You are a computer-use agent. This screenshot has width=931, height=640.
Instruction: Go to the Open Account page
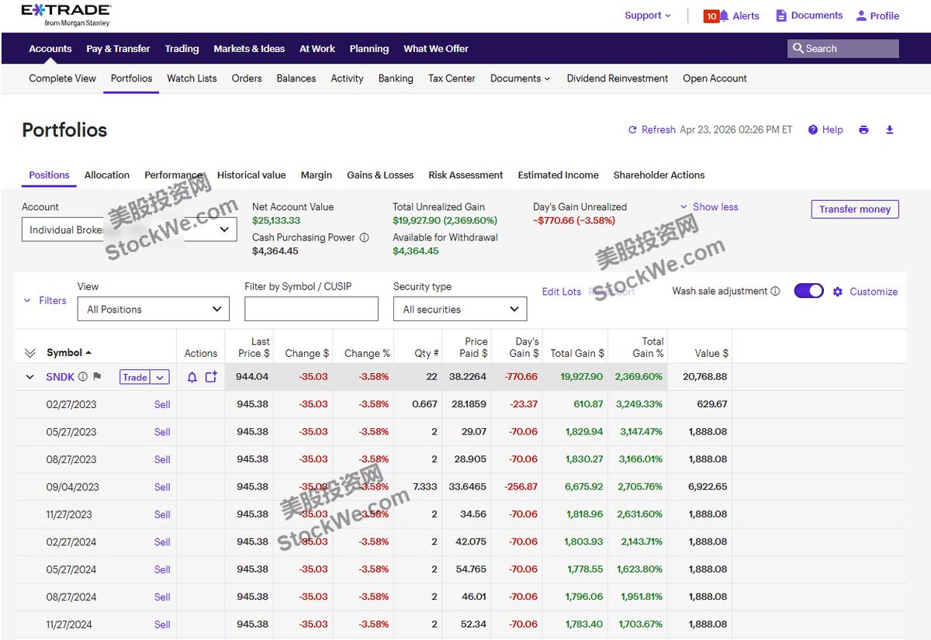(x=715, y=78)
